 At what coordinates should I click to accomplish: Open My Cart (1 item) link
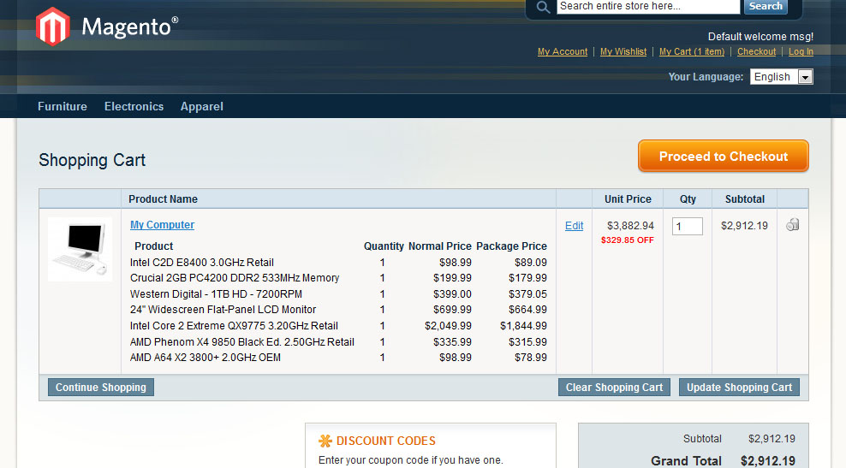(692, 51)
